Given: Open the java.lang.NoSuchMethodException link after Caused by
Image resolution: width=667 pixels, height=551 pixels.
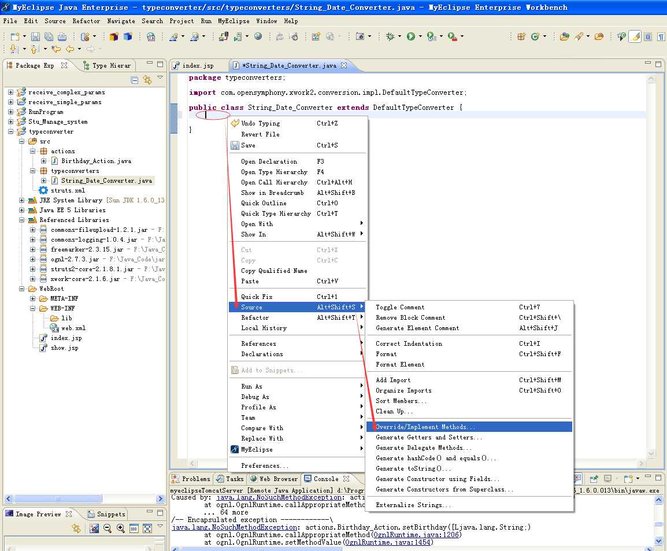Looking at the screenshot, I should click(279, 497).
